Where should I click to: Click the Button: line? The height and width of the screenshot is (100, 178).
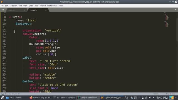coord(28,81)
